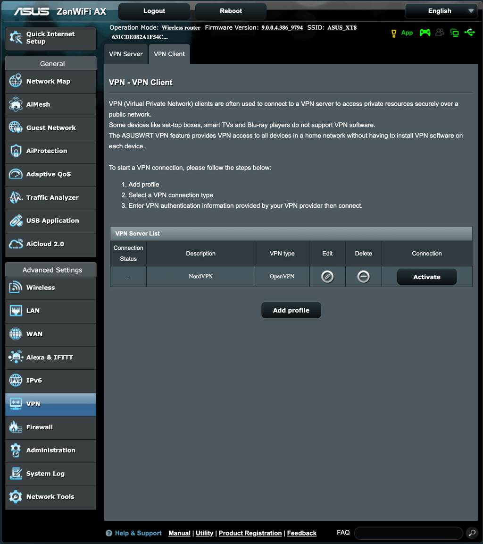Click the WAN globe icon
Viewport: 483px width, 544px height.
click(x=16, y=334)
